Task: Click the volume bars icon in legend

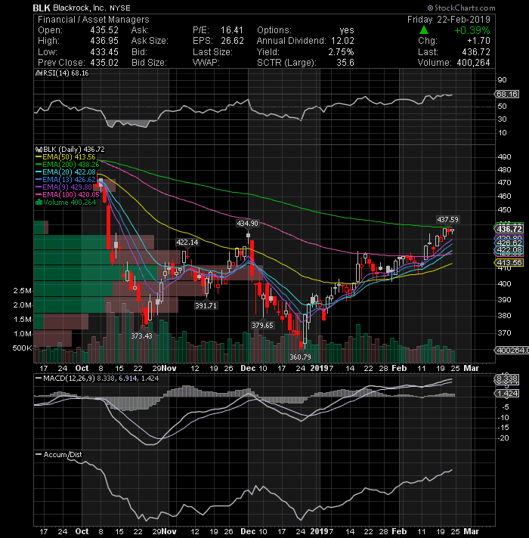Action: [x=39, y=202]
